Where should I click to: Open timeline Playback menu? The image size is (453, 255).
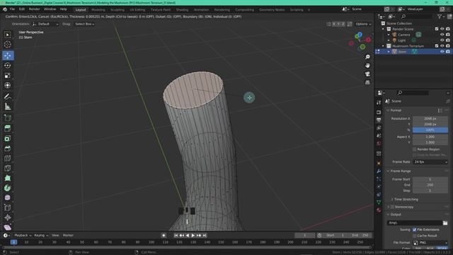coord(23,235)
